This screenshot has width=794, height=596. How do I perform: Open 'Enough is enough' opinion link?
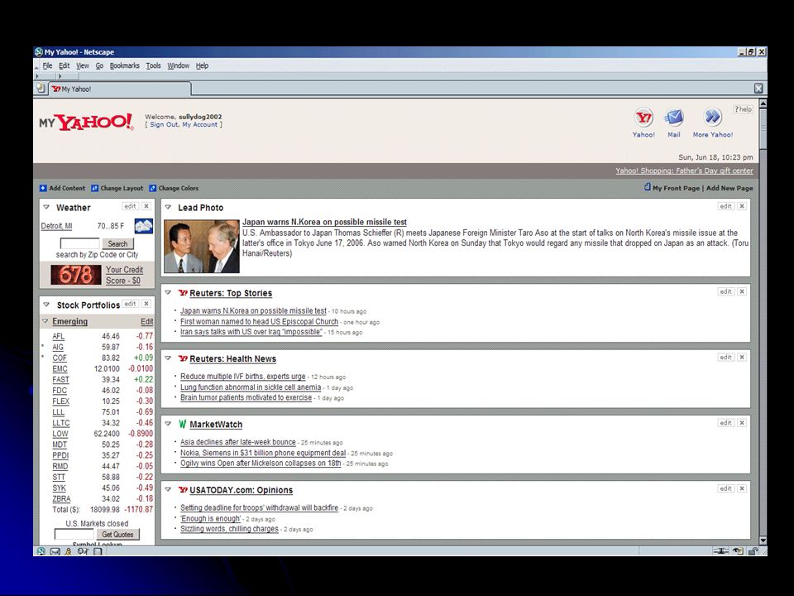click(x=211, y=518)
